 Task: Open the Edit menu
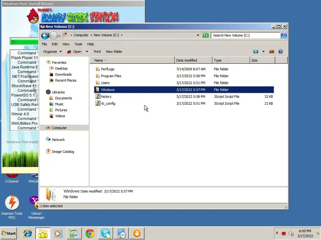(55, 44)
